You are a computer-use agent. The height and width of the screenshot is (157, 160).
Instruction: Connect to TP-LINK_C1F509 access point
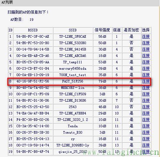(x=146, y=94)
